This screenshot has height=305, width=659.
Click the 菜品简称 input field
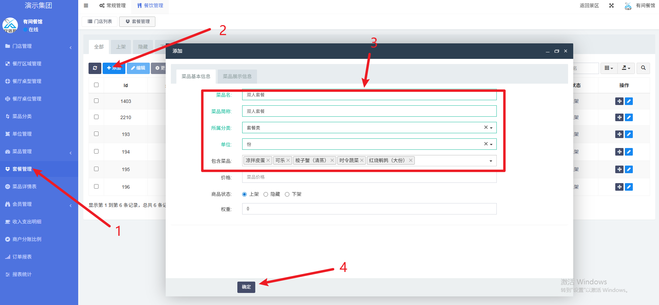click(369, 111)
